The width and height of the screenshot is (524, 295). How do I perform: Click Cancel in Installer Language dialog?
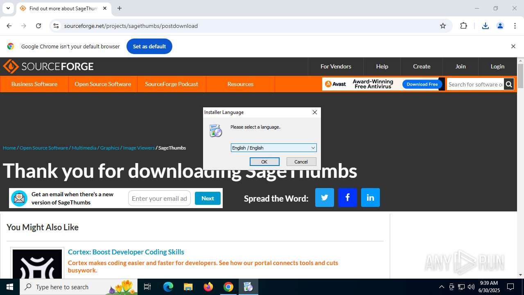301,162
